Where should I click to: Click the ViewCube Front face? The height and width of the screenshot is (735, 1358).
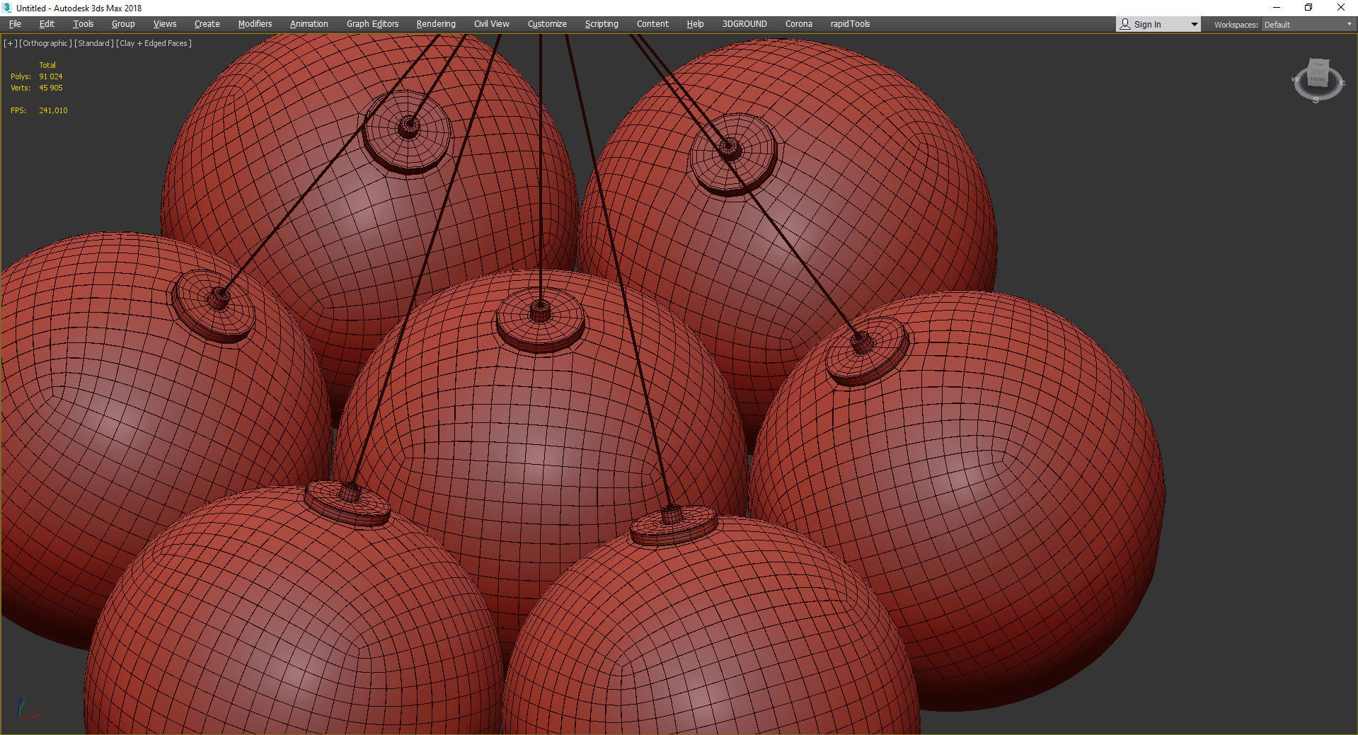coord(1318,79)
